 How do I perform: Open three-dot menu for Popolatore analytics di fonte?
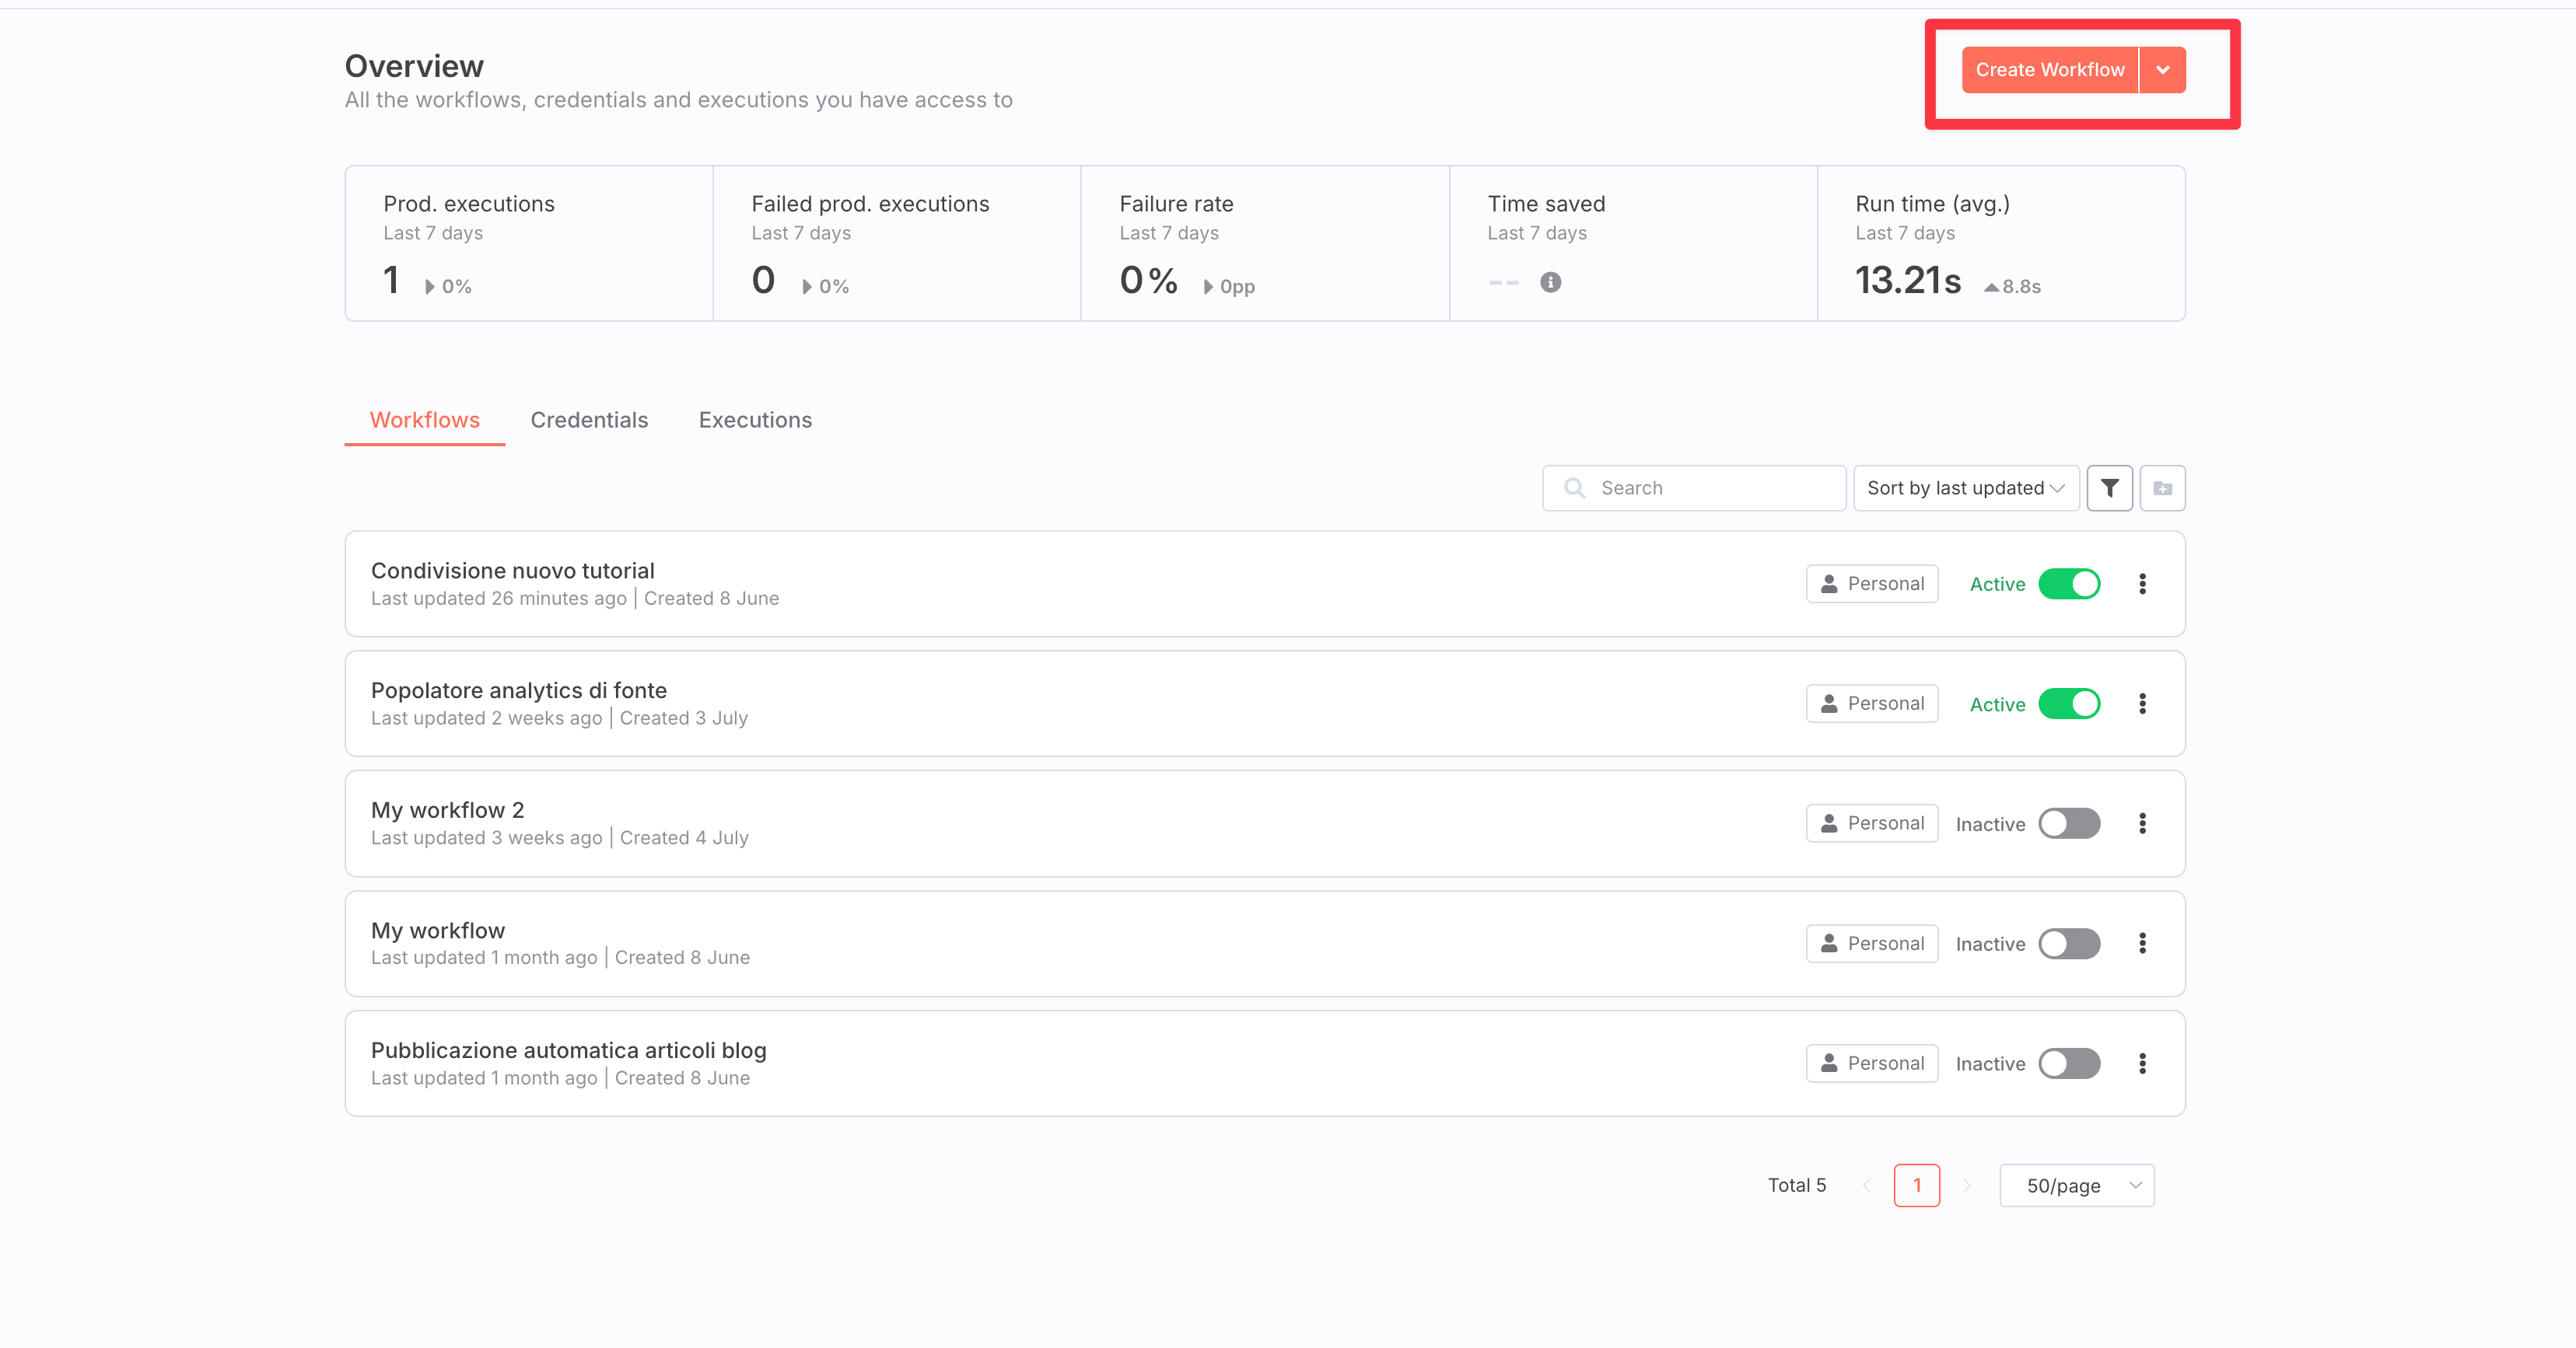(x=2142, y=704)
